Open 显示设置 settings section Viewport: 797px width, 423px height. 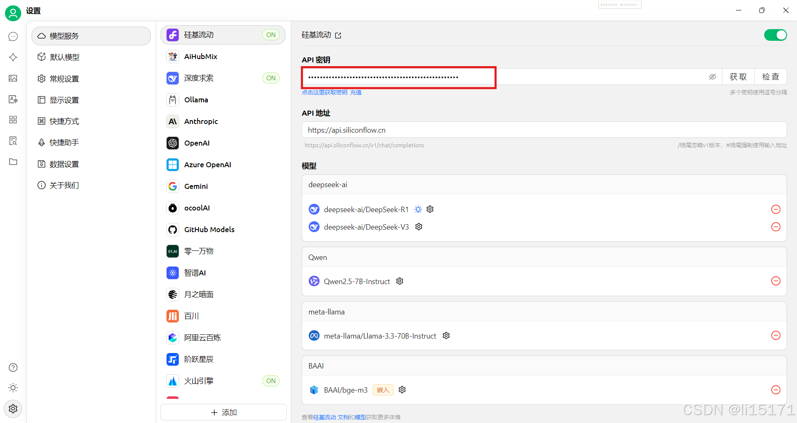(x=91, y=100)
